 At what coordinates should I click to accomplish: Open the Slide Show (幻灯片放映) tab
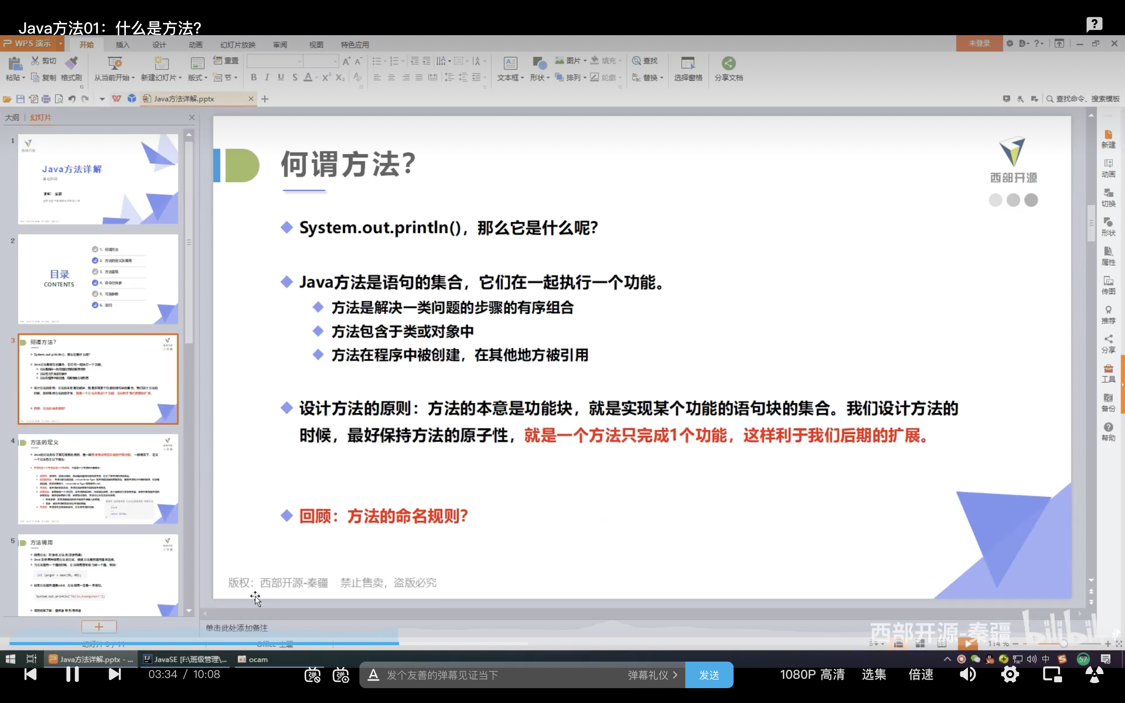[x=237, y=45]
